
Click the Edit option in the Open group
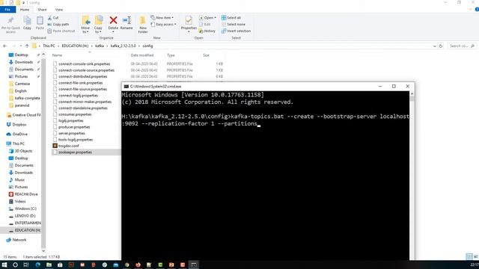[205, 25]
